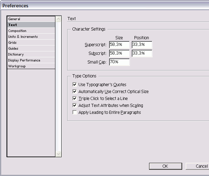Enable Apply Leading to Entire Paragraphs
Image resolution: width=209 pixels, height=176 pixels.
75,112
